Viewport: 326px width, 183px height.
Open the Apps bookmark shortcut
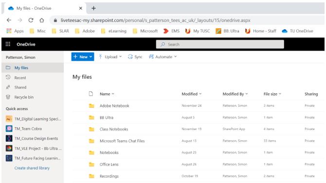point(15,31)
